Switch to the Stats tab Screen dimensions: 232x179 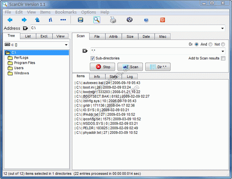click(114, 77)
